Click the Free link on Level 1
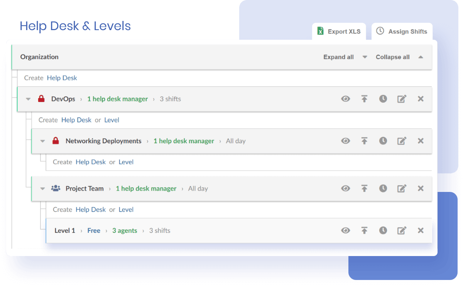463x285 pixels. 94,230
